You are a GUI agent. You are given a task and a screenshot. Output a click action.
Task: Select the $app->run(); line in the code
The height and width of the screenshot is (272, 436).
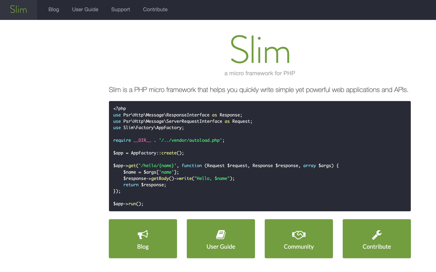[x=128, y=204]
